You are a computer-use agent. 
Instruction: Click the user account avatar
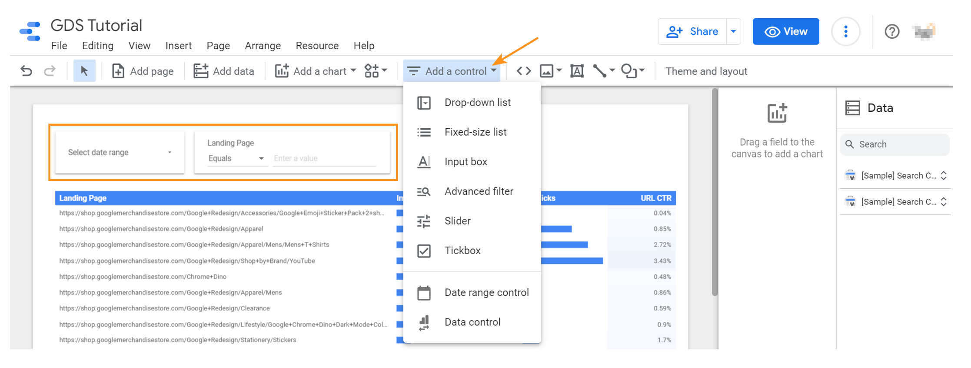pyautogui.click(x=924, y=31)
